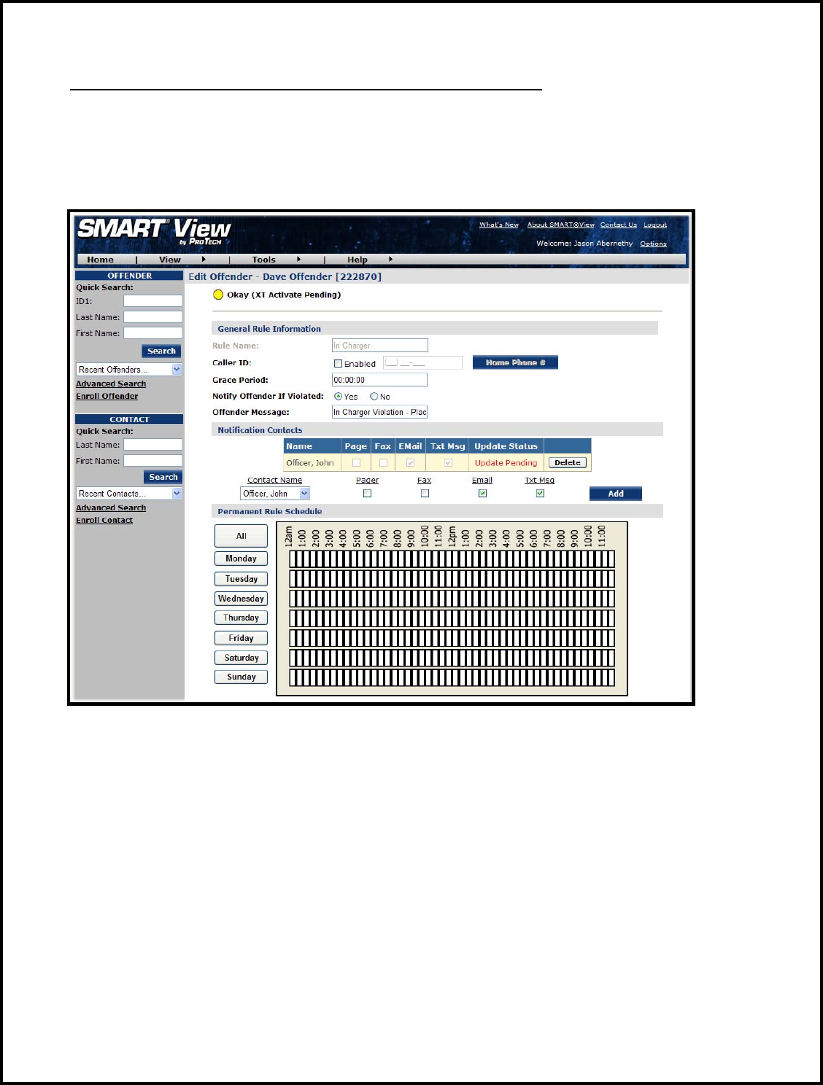Viewport: 823px width, 1085px height.
Task: Click the Add contact button
Action: click(x=616, y=494)
